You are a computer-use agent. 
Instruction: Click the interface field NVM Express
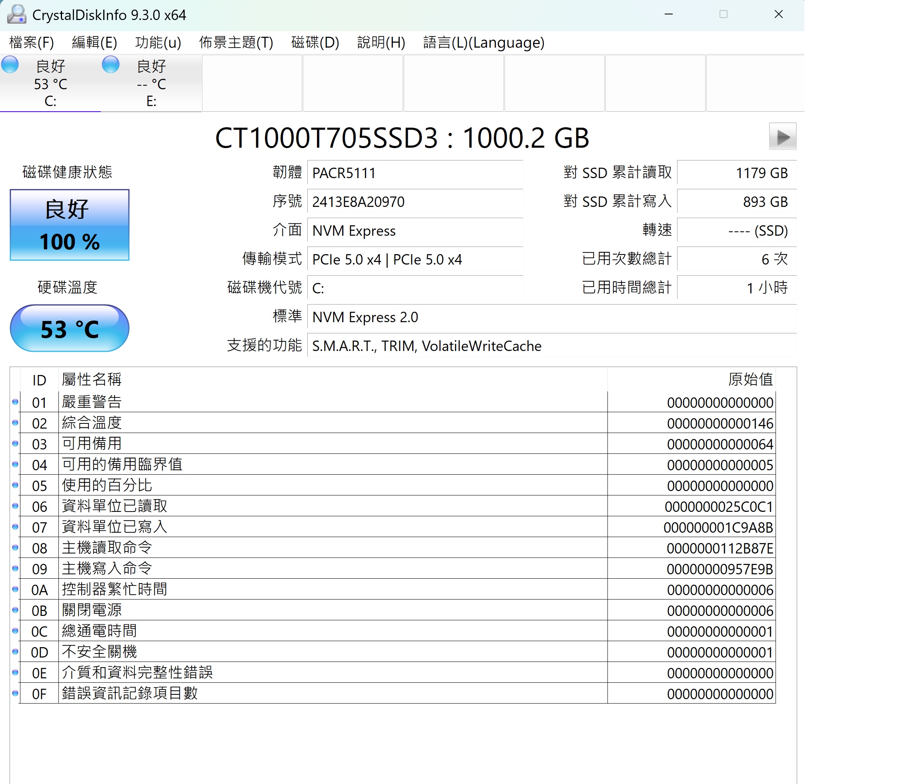415,230
